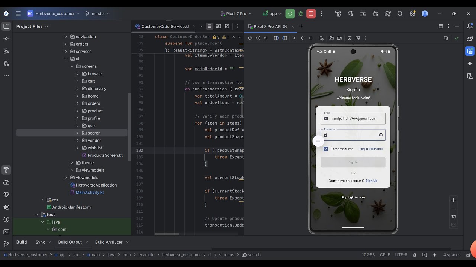Viewport: 476px width, 267px height.
Task: Click Sign Up link
Action: [372, 181]
